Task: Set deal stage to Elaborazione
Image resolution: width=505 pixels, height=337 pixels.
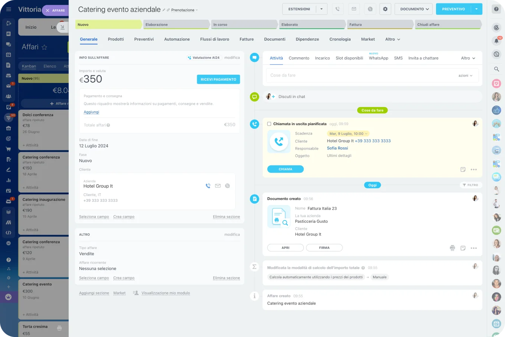Action: [176, 25]
